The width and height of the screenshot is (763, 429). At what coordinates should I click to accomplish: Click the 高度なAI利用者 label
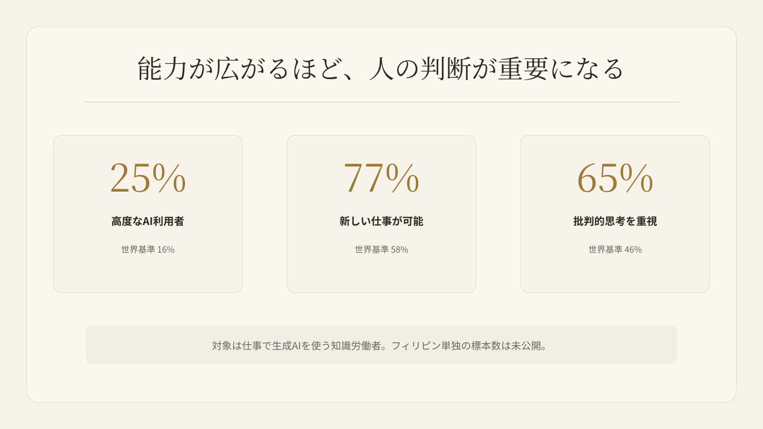[x=148, y=221]
